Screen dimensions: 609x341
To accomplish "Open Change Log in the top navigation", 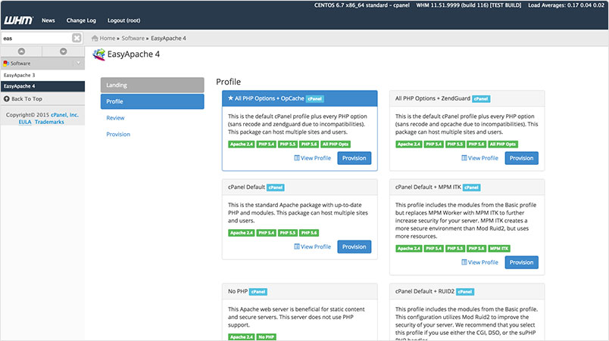I will [81, 20].
